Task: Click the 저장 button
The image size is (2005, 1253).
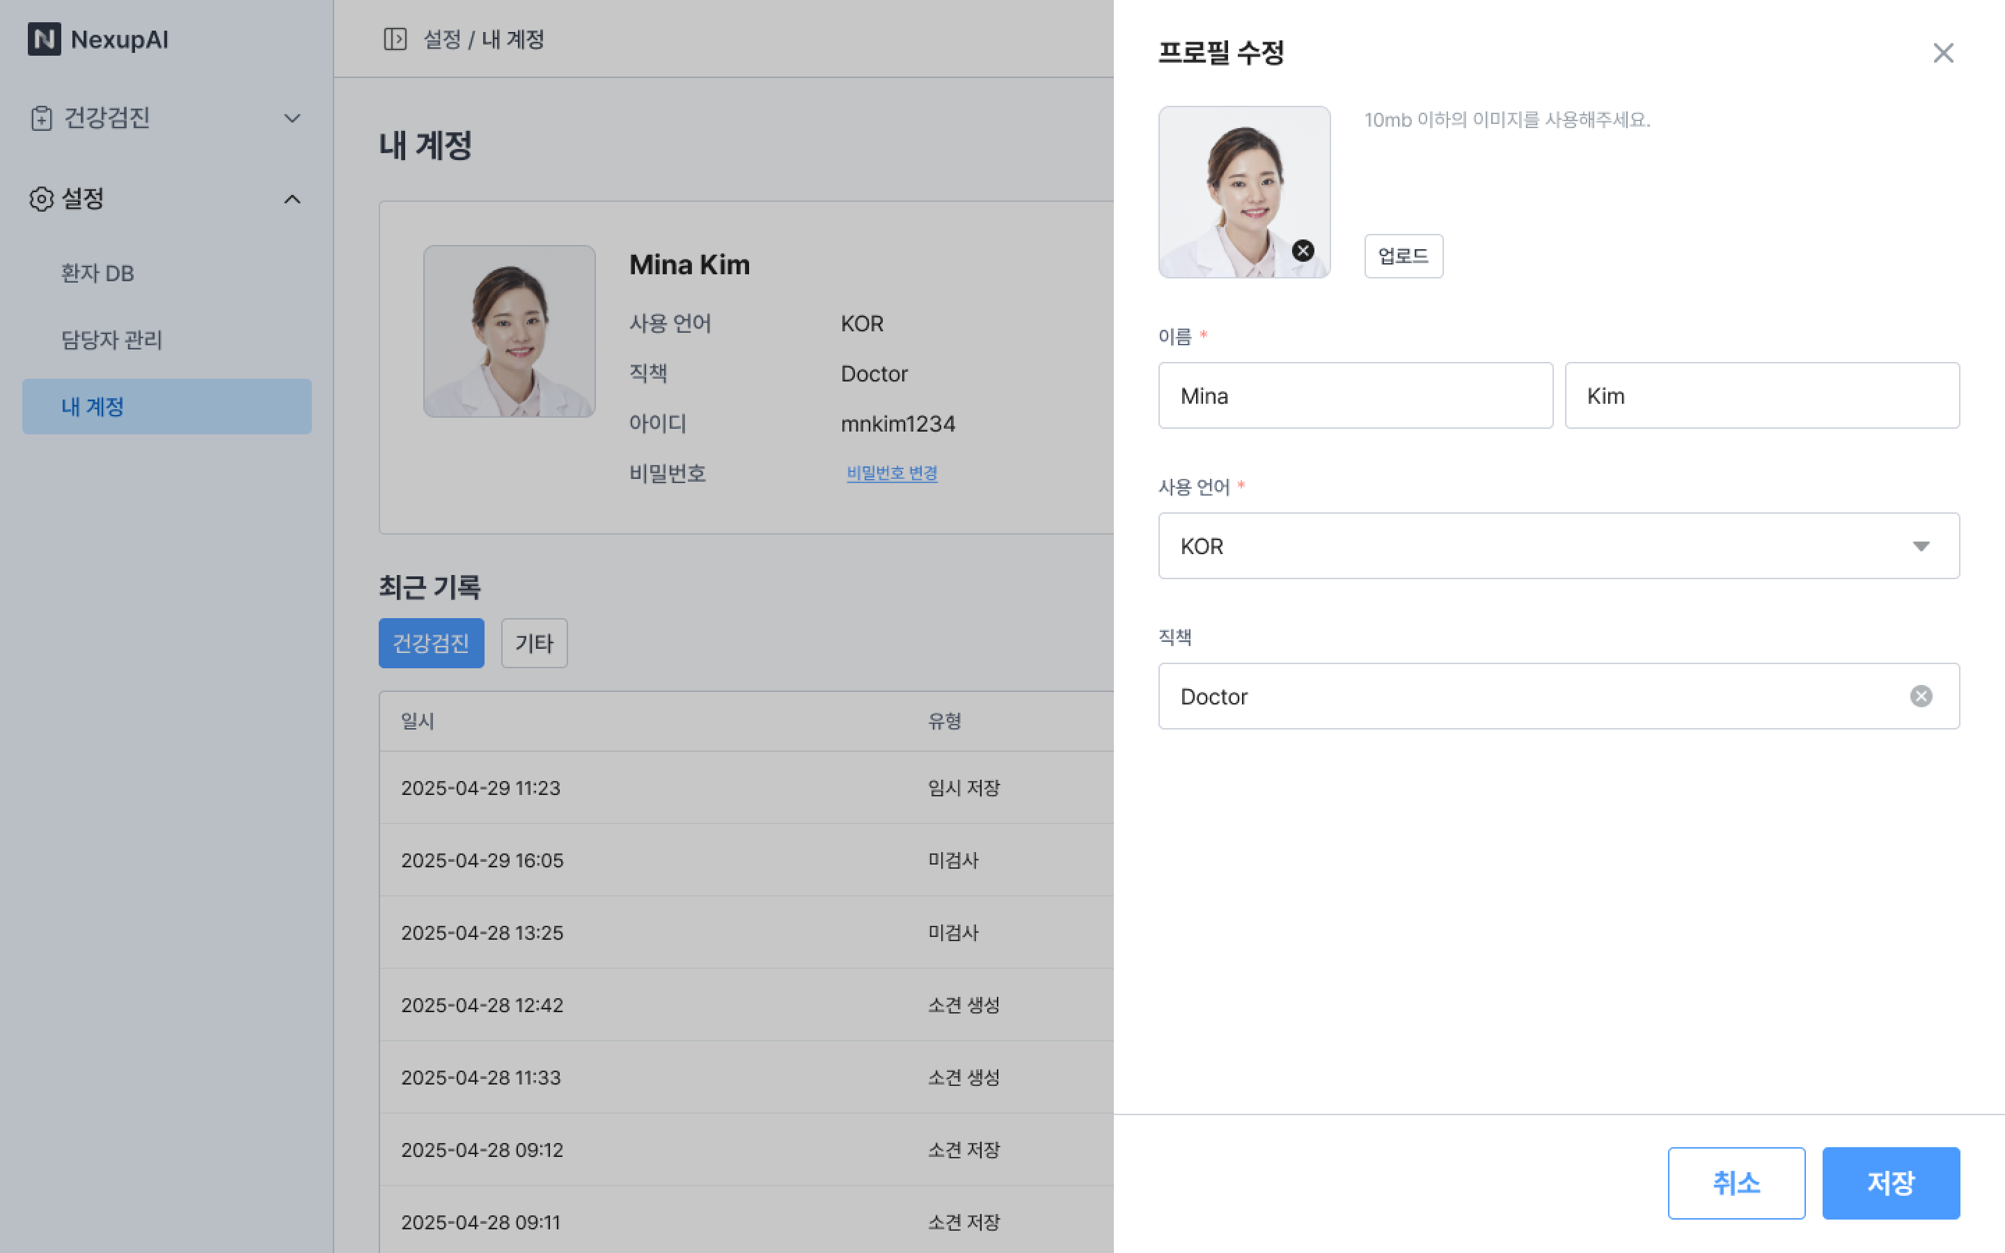Action: [x=1890, y=1183]
